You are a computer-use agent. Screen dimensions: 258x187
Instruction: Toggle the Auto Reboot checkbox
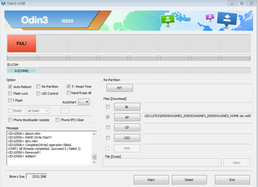pos(10,87)
